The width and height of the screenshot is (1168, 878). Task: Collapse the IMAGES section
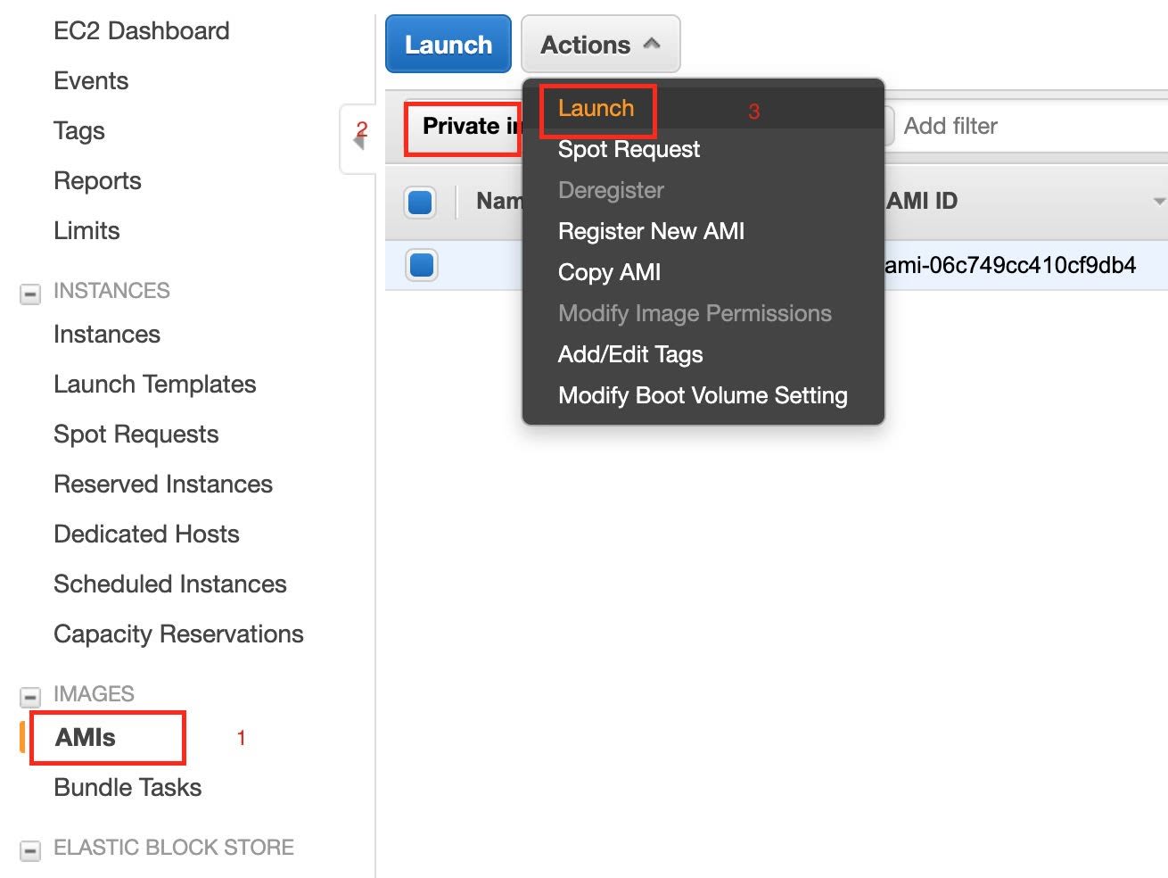pyautogui.click(x=30, y=697)
